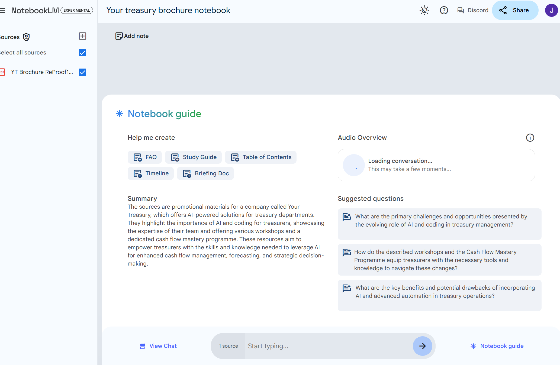Toggle dark mode theme icon

click(x=424, y=10)
